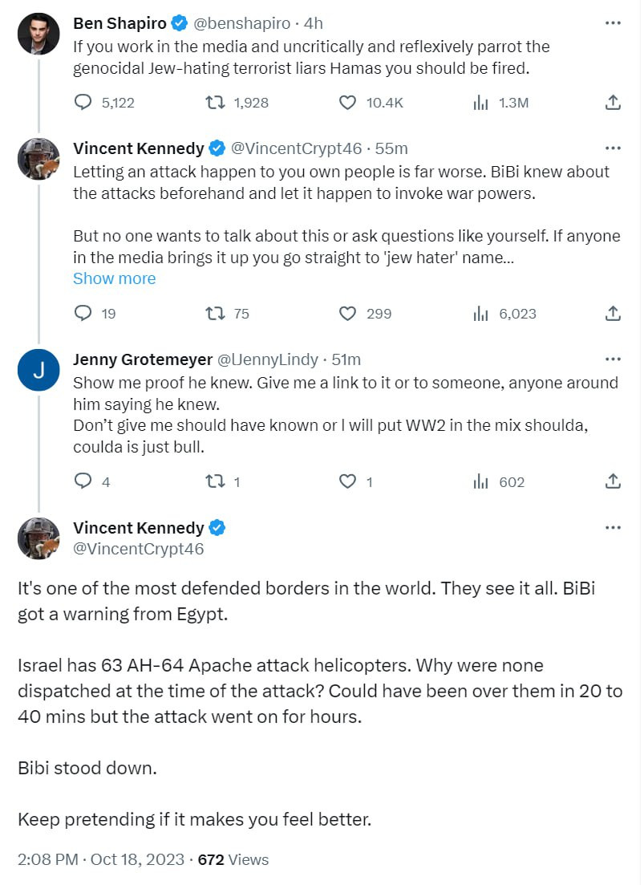Like Vincent Kennedy's reply with 299 likes
Screen dimensions: 644x885
(x=347, y=314)
